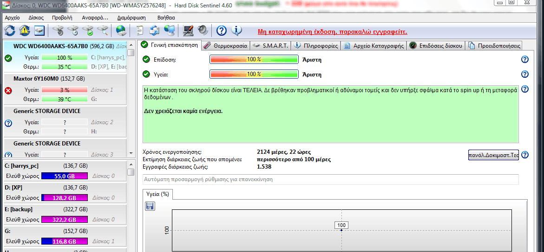Open the Βοήθεια menu
This screenshot has width=544, height=252.
pos(166,18)
